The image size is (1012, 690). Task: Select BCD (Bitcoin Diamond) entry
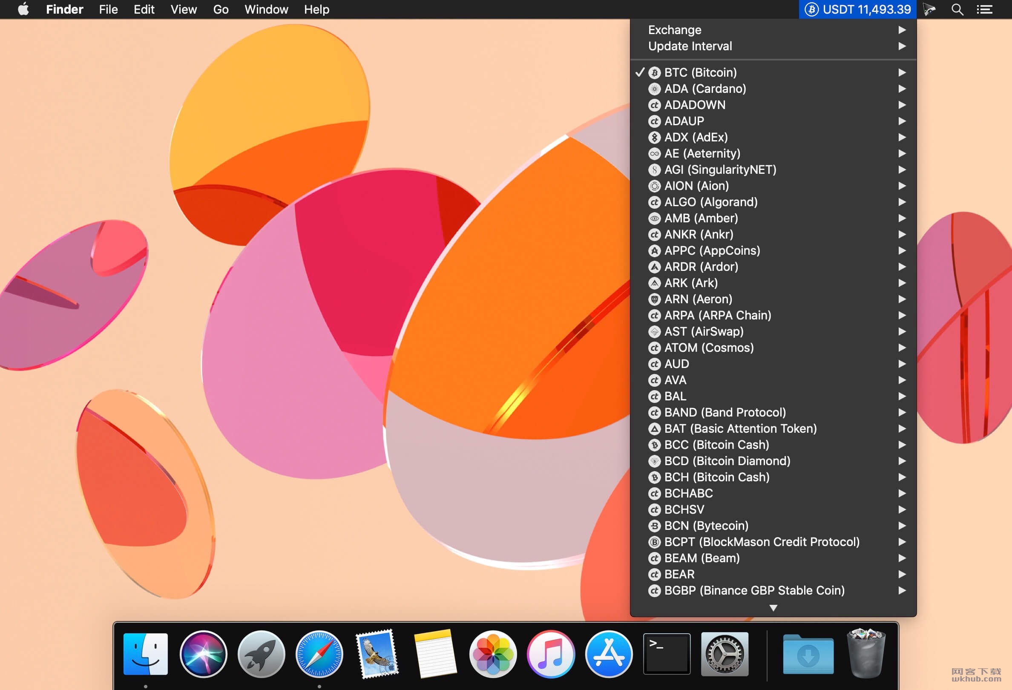click(x=773, y=461)
